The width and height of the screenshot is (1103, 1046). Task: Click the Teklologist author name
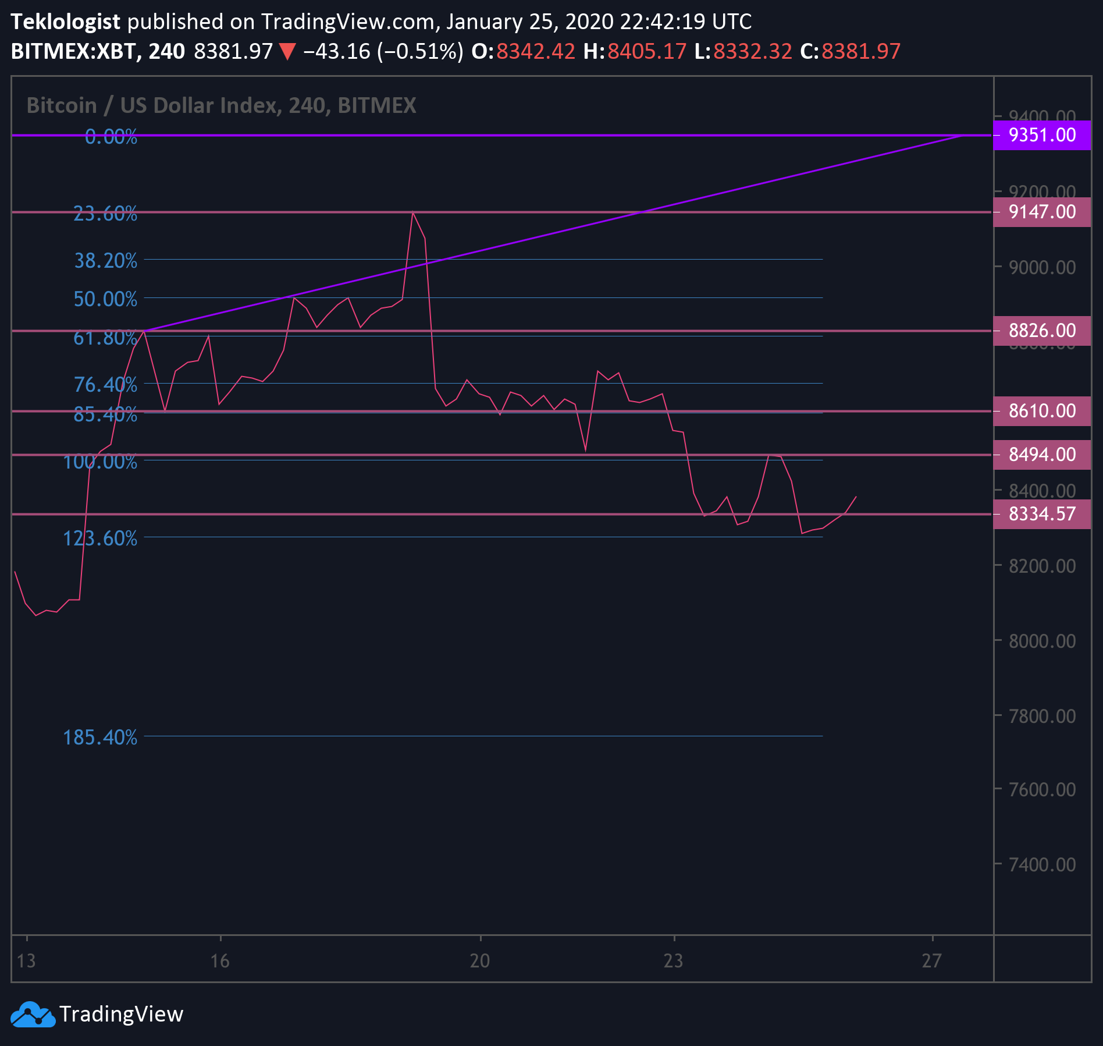click(x=65, y=22)
